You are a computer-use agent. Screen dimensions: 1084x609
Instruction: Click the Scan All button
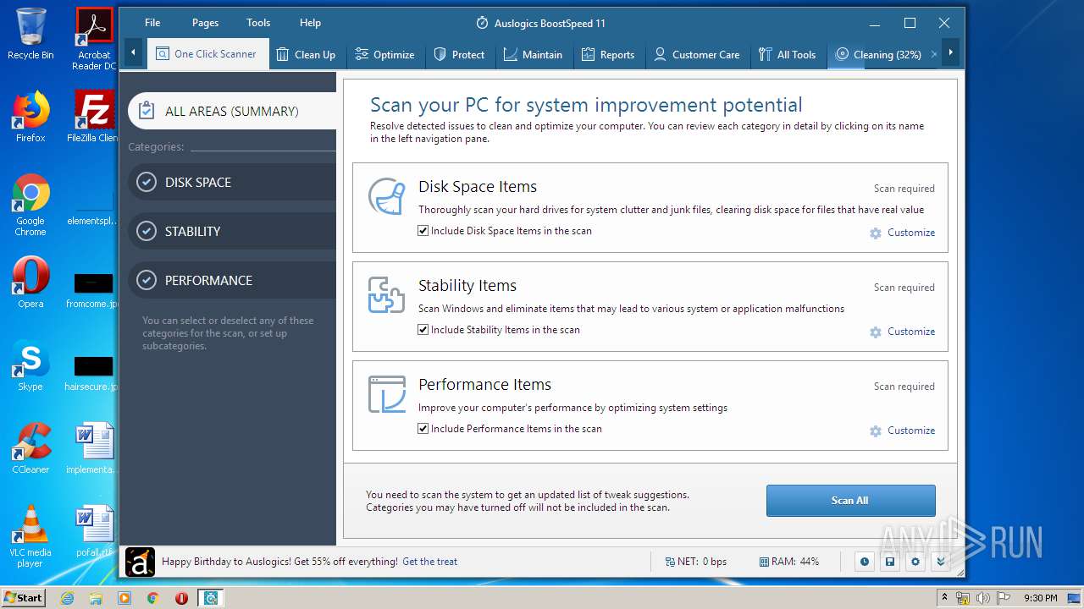click(x=850, y=500)
